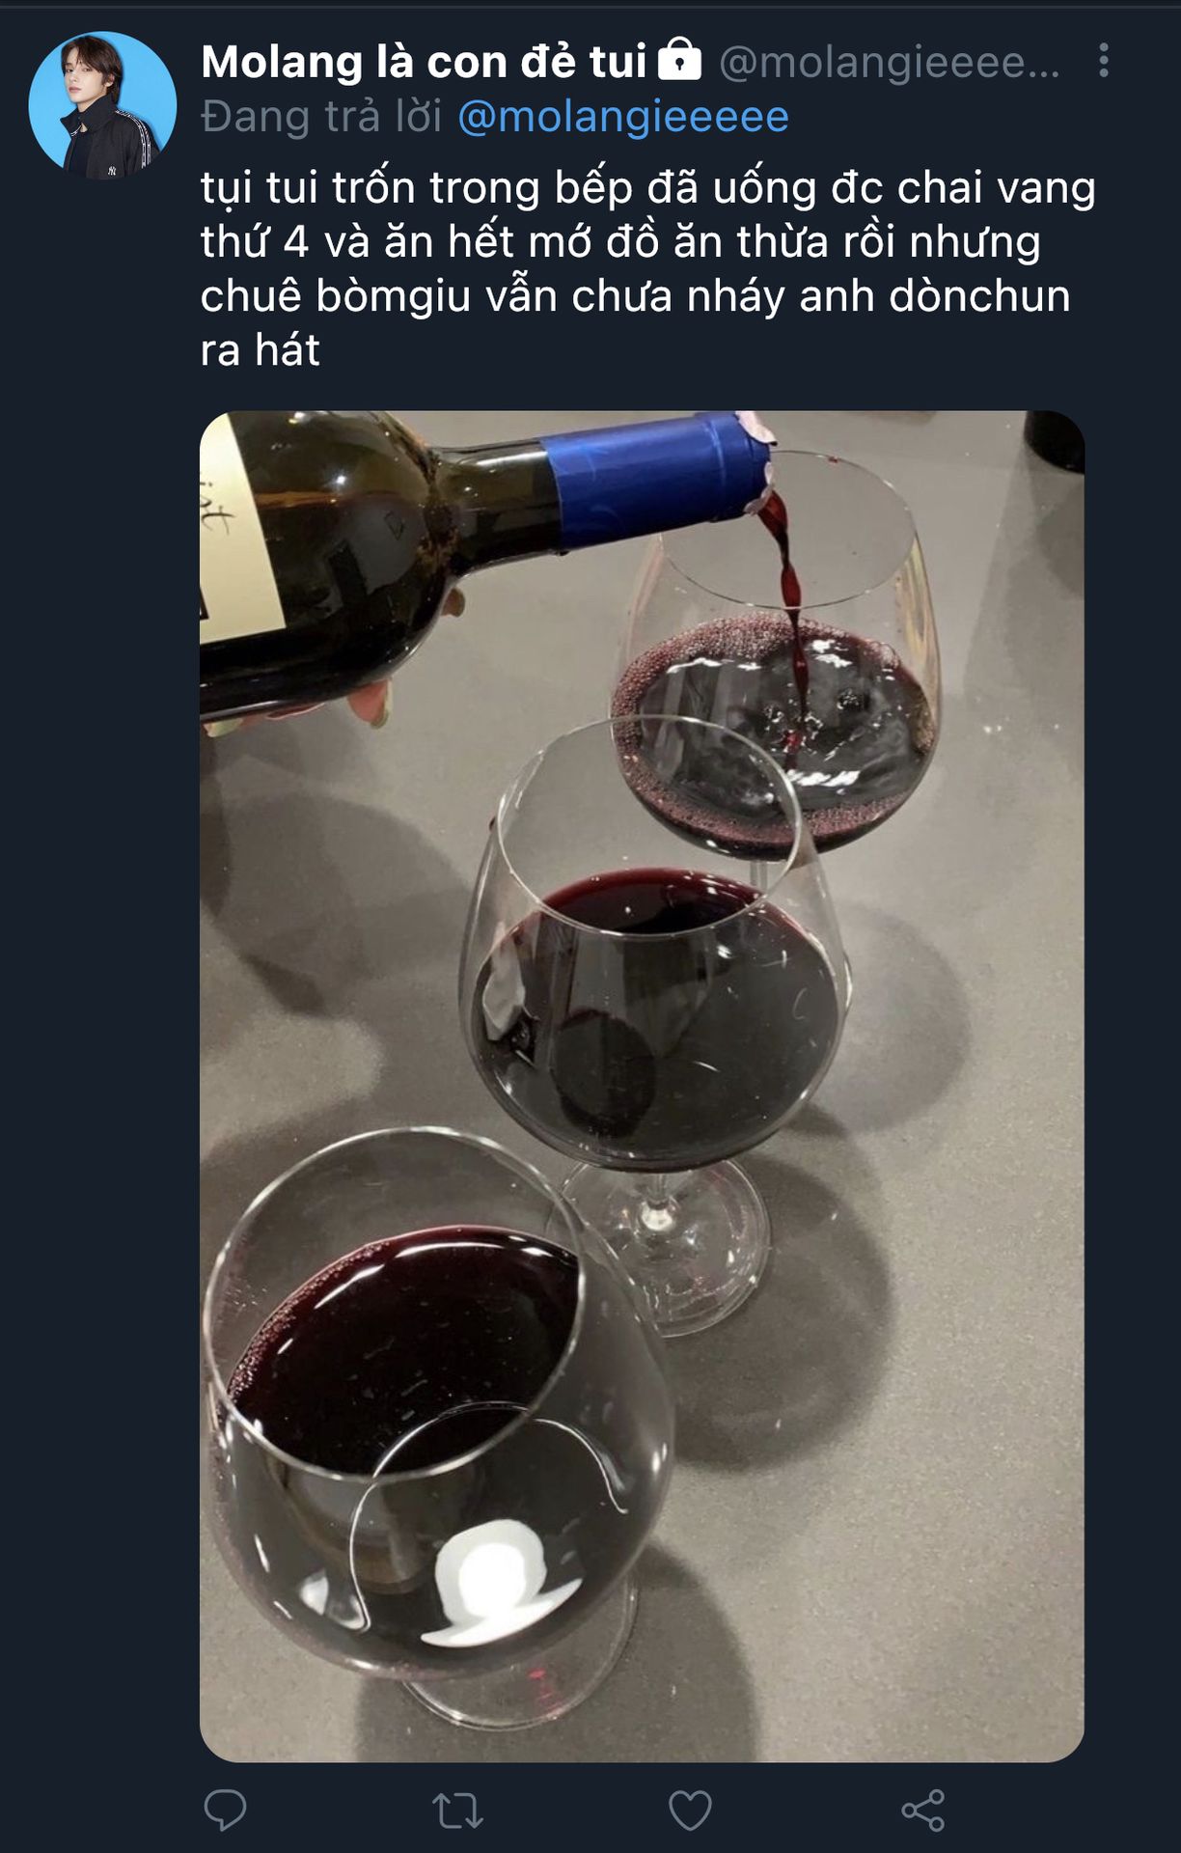Click the display name "Molang là con đẻ tui"
The image size is (1181, 1853).
(x=424, y=62)
